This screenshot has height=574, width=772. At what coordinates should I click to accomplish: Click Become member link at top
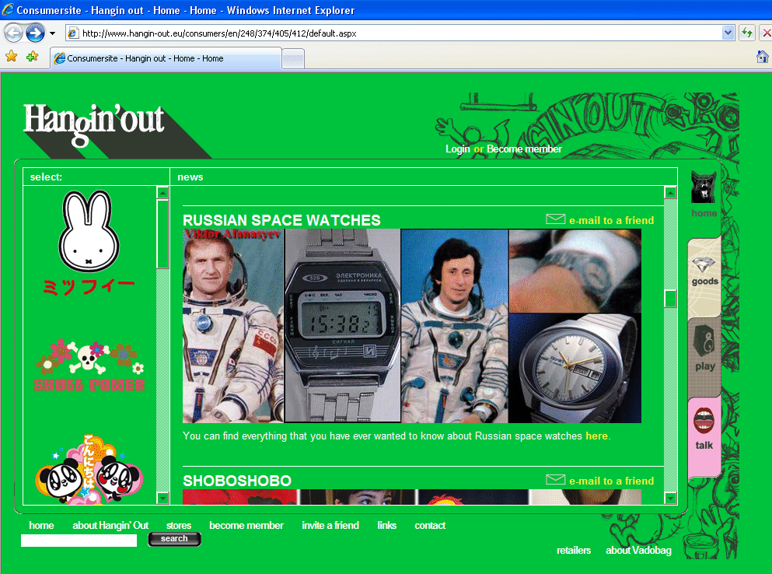tap(524, 149)
